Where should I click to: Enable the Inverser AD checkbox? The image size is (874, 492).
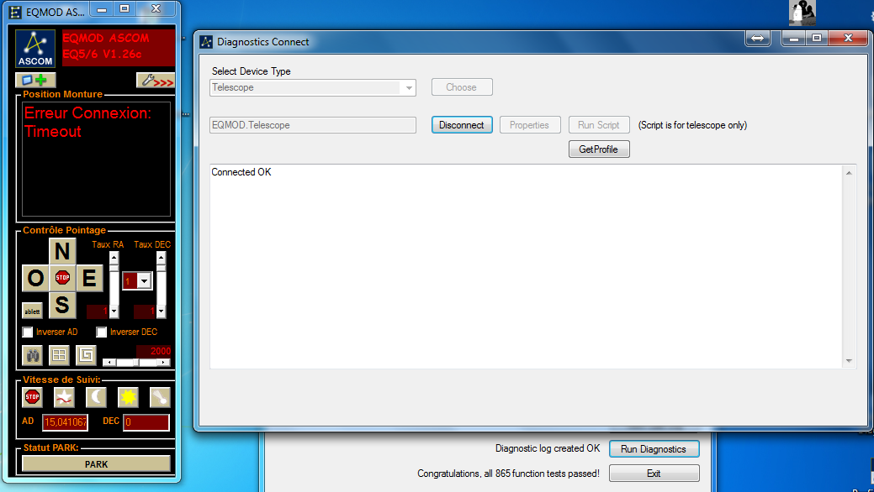[27, 332]
